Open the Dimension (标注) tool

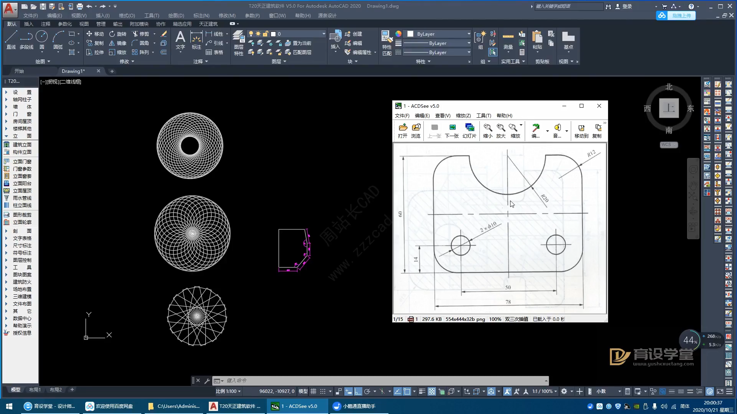tap(196, 40)
